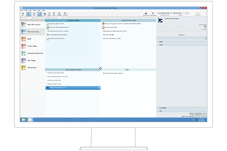
Task: Open the Report toolbar icon
Action: (54, 14)
